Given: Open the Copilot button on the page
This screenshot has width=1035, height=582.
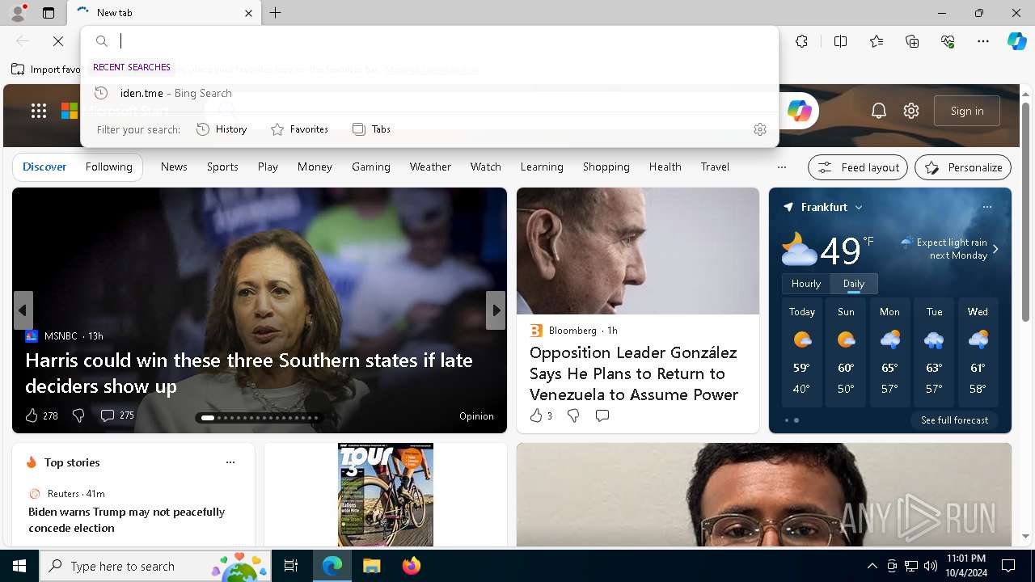Looking at the screenshot, I should (x=799, y=111).
